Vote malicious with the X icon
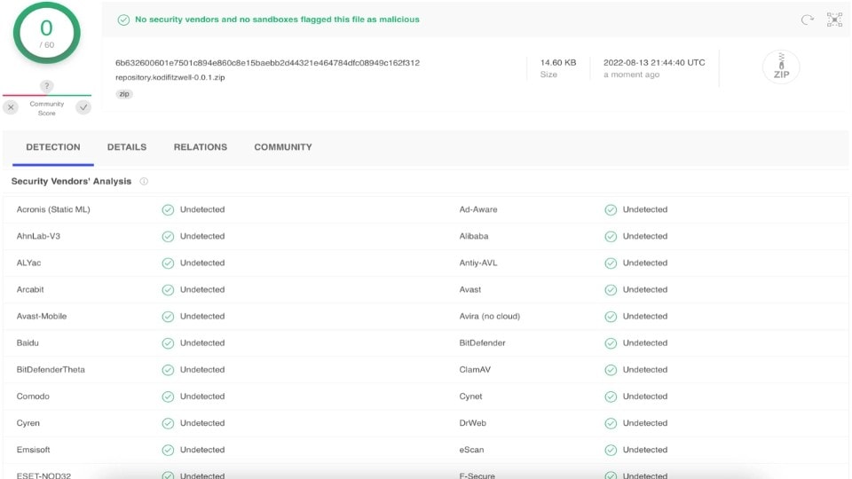 pos(11,107)
